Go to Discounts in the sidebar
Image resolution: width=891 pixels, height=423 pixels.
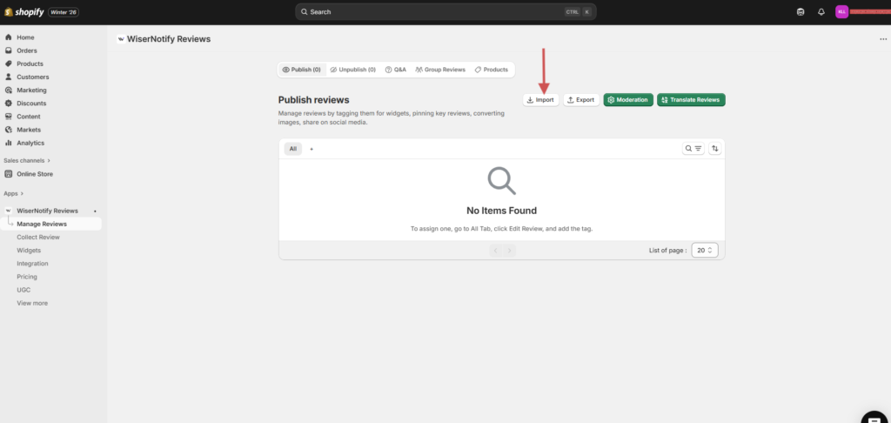pyautogui.click(x=30, y=104)
